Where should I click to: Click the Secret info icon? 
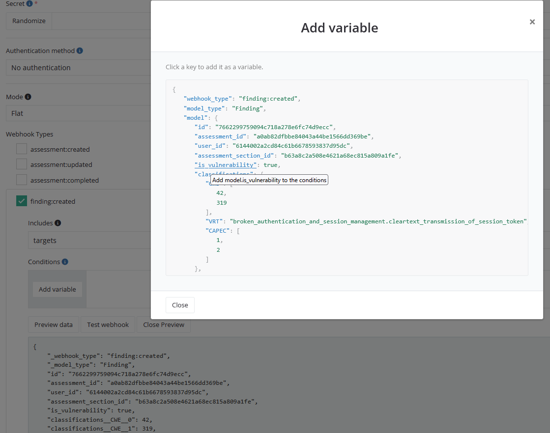tap(29, 3)
